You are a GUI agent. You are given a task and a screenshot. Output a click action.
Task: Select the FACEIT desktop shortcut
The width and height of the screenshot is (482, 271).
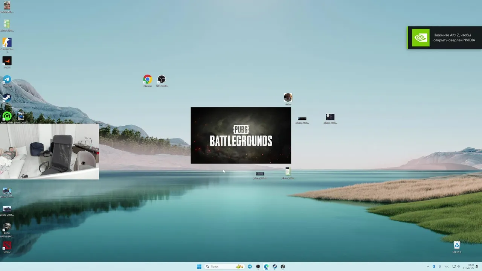tap(7, 62)
